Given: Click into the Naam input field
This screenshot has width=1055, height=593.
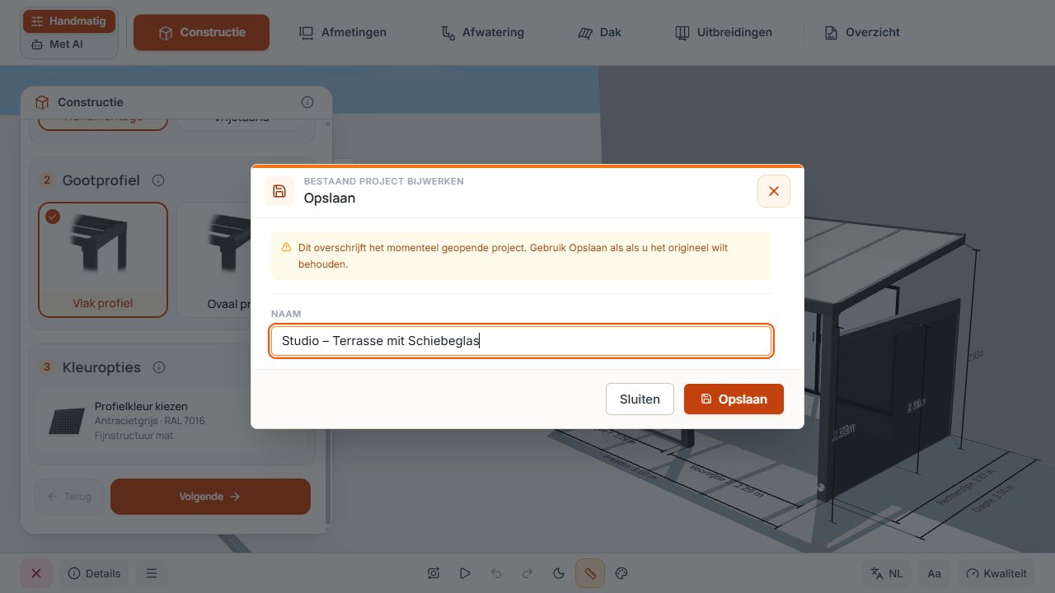Looking at the screenshot, I should point(521,341).
